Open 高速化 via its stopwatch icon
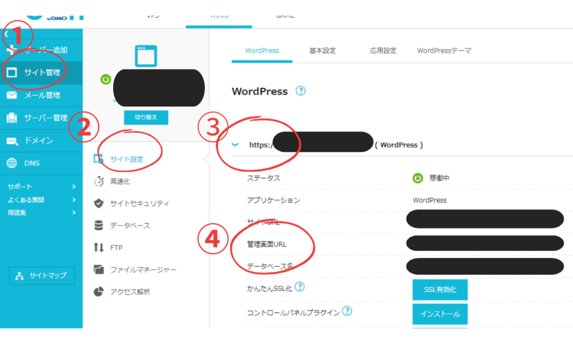The image size is (573, 344). tap(98, 181)
